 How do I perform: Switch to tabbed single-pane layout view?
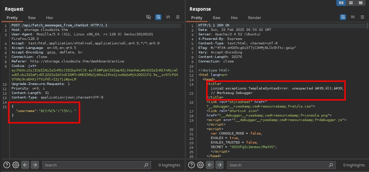(361, 3)
